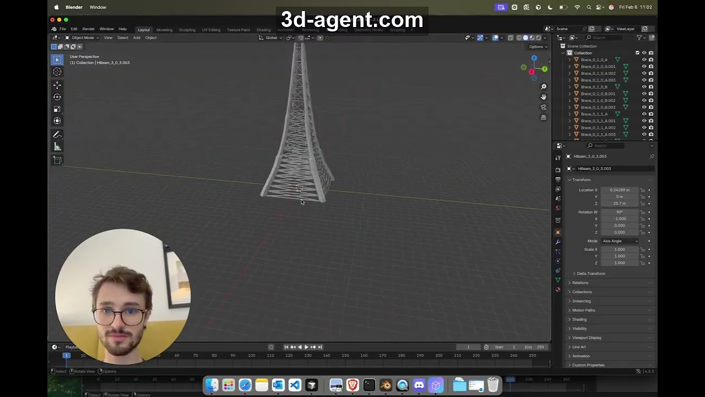Select the Transform tool
Screen dimensions: 705x397
[57, 121]
